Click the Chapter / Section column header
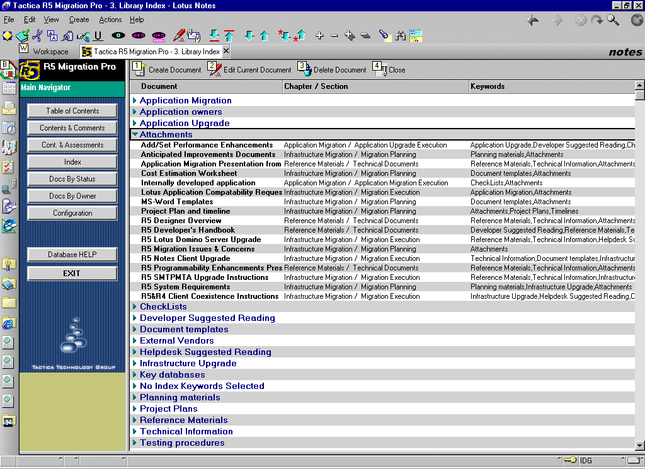Screen dimensions: 645x469 (x=375, y=86)
